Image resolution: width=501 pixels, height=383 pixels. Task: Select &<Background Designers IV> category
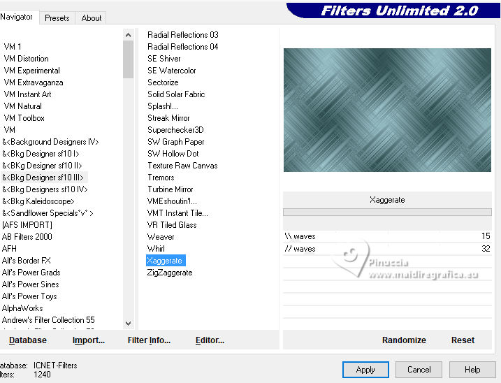[50, 142]
